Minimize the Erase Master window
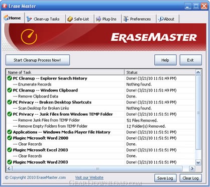This screenshot has height=187, width=210. click(x=188, y=6)
